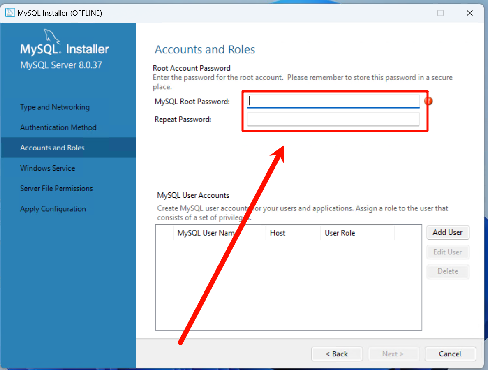Go to the Apply Configuration step
Image resolution: width=488 pixels, height=370 pixels.
[x=53, y=209]
